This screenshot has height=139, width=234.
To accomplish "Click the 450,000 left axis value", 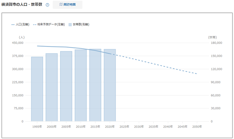I will (18, 43).
